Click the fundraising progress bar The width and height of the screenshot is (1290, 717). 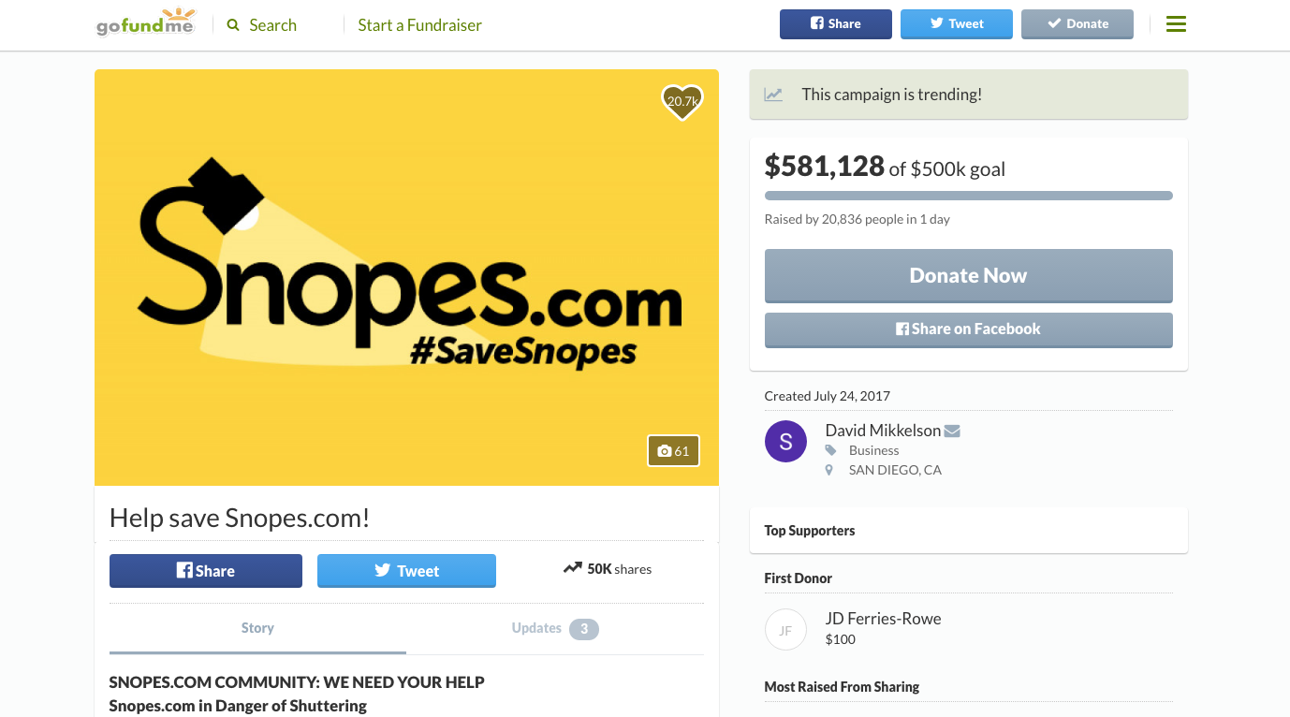coord(968,196)
